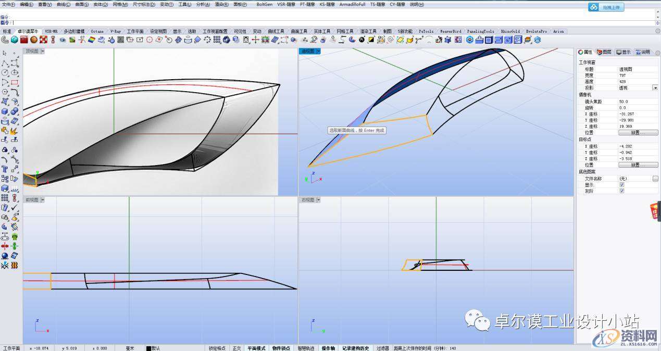Click the red circle icon in the top toolbar
The image size is (661, 351).
[x=149, y=40]
